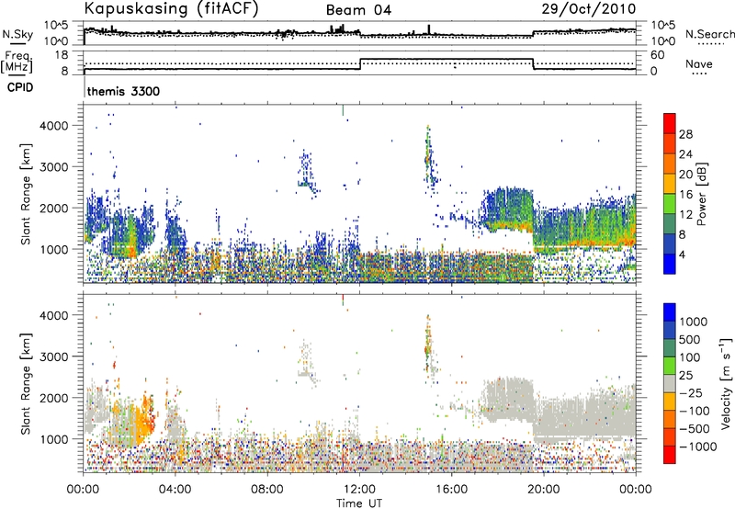
Task: Click the date '29/Oct/2010'
Action: (x=589, y=9)
